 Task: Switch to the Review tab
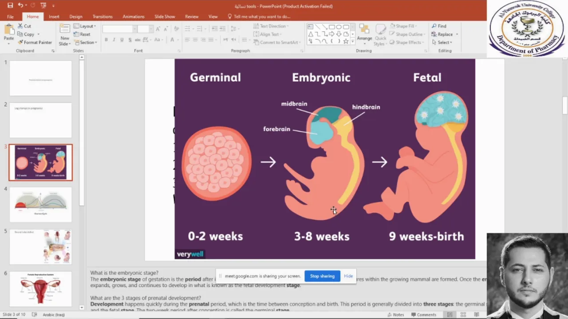[192, 16]
